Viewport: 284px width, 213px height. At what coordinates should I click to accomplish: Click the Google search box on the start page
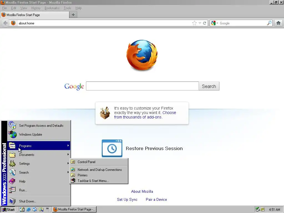click(x=142, y=86)
